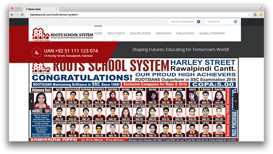
Task: Select ADMISSIONS in the navigation bar
Action: (163, 33)
